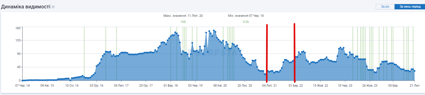Click the x-axis label 03 Чер. 19

click(x=195, y=86)
